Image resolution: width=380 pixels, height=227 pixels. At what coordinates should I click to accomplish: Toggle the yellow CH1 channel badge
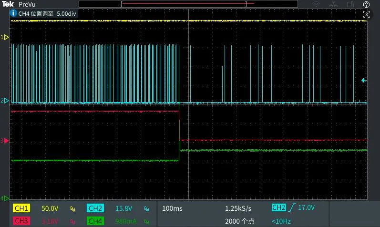tap(21, 208)
